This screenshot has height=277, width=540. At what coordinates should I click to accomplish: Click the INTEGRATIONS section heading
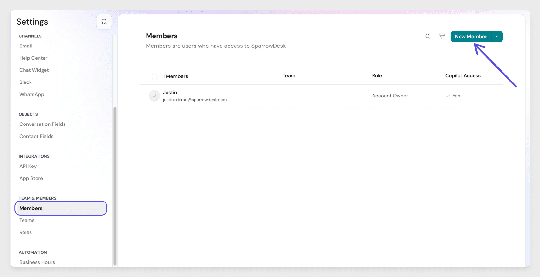[34, 156]
